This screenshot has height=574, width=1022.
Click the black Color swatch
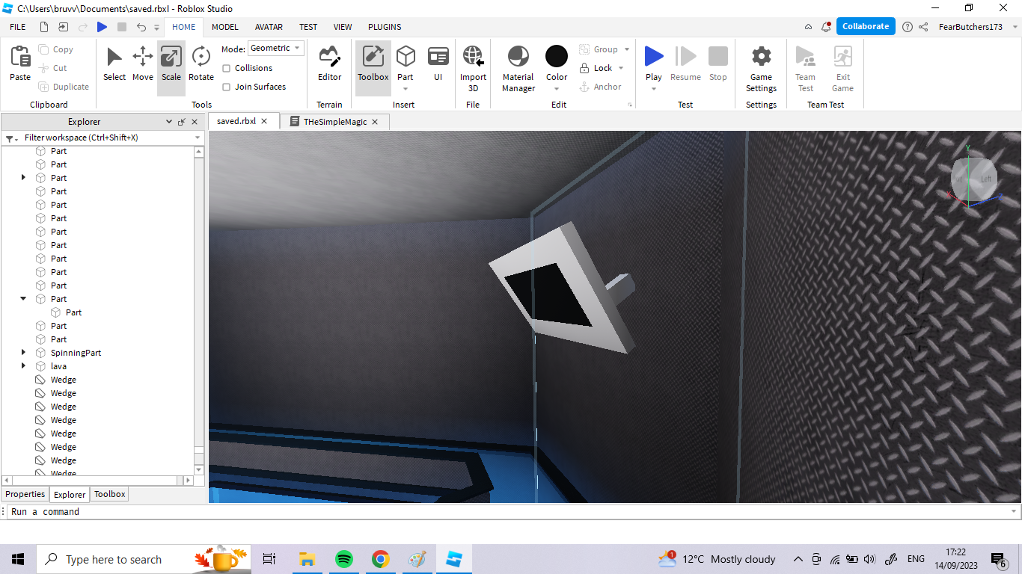click(557, 56)
